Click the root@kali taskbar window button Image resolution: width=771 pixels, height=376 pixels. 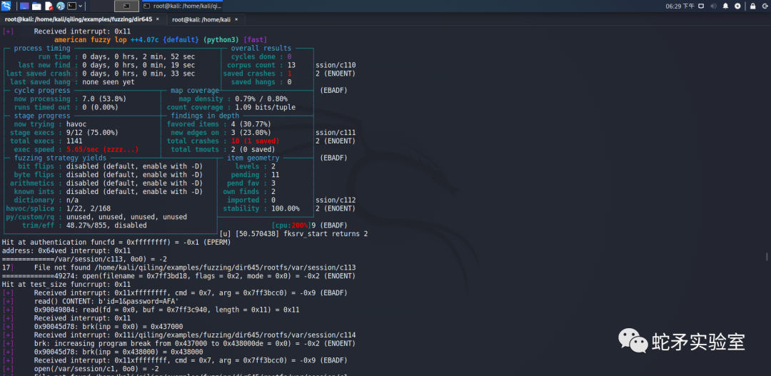(183, 6)
